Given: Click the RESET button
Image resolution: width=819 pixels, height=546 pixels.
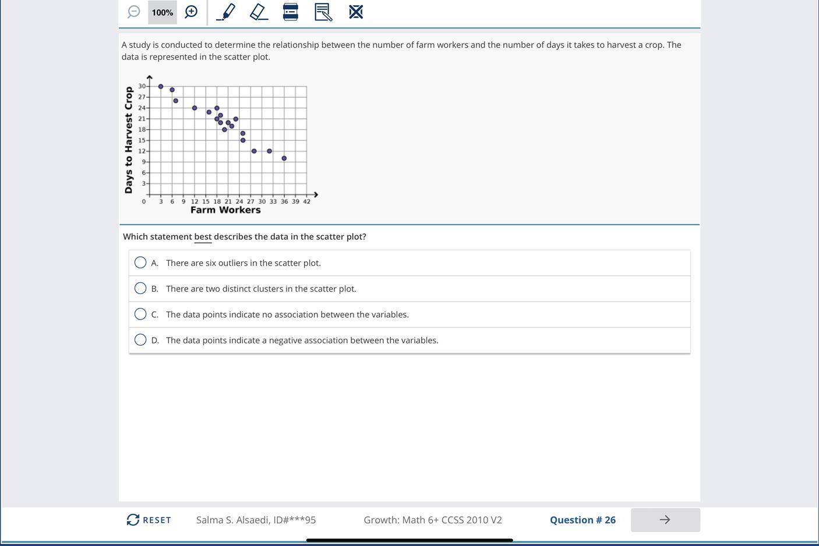Looking at the screenshot, I should (149, 520).
